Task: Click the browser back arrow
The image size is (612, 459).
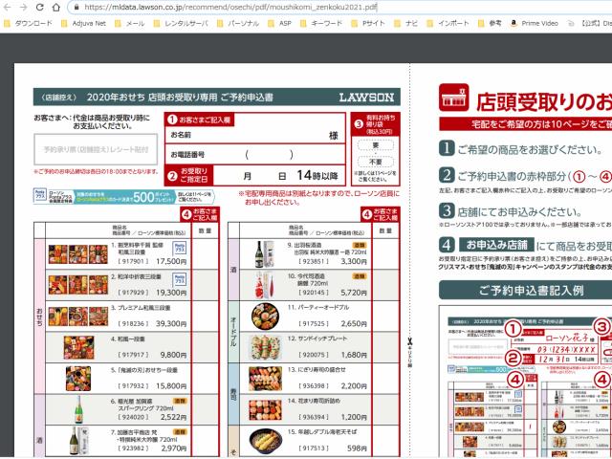Action: [9, 7]
